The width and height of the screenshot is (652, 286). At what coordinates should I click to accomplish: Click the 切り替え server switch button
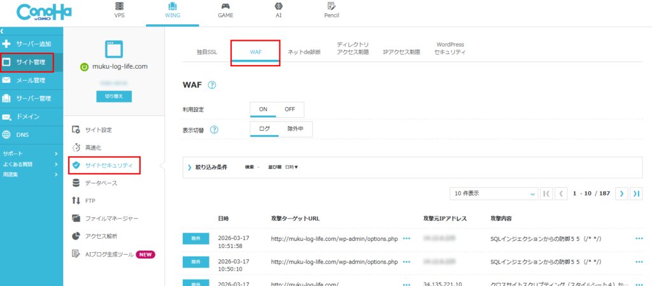click(114, 96)
